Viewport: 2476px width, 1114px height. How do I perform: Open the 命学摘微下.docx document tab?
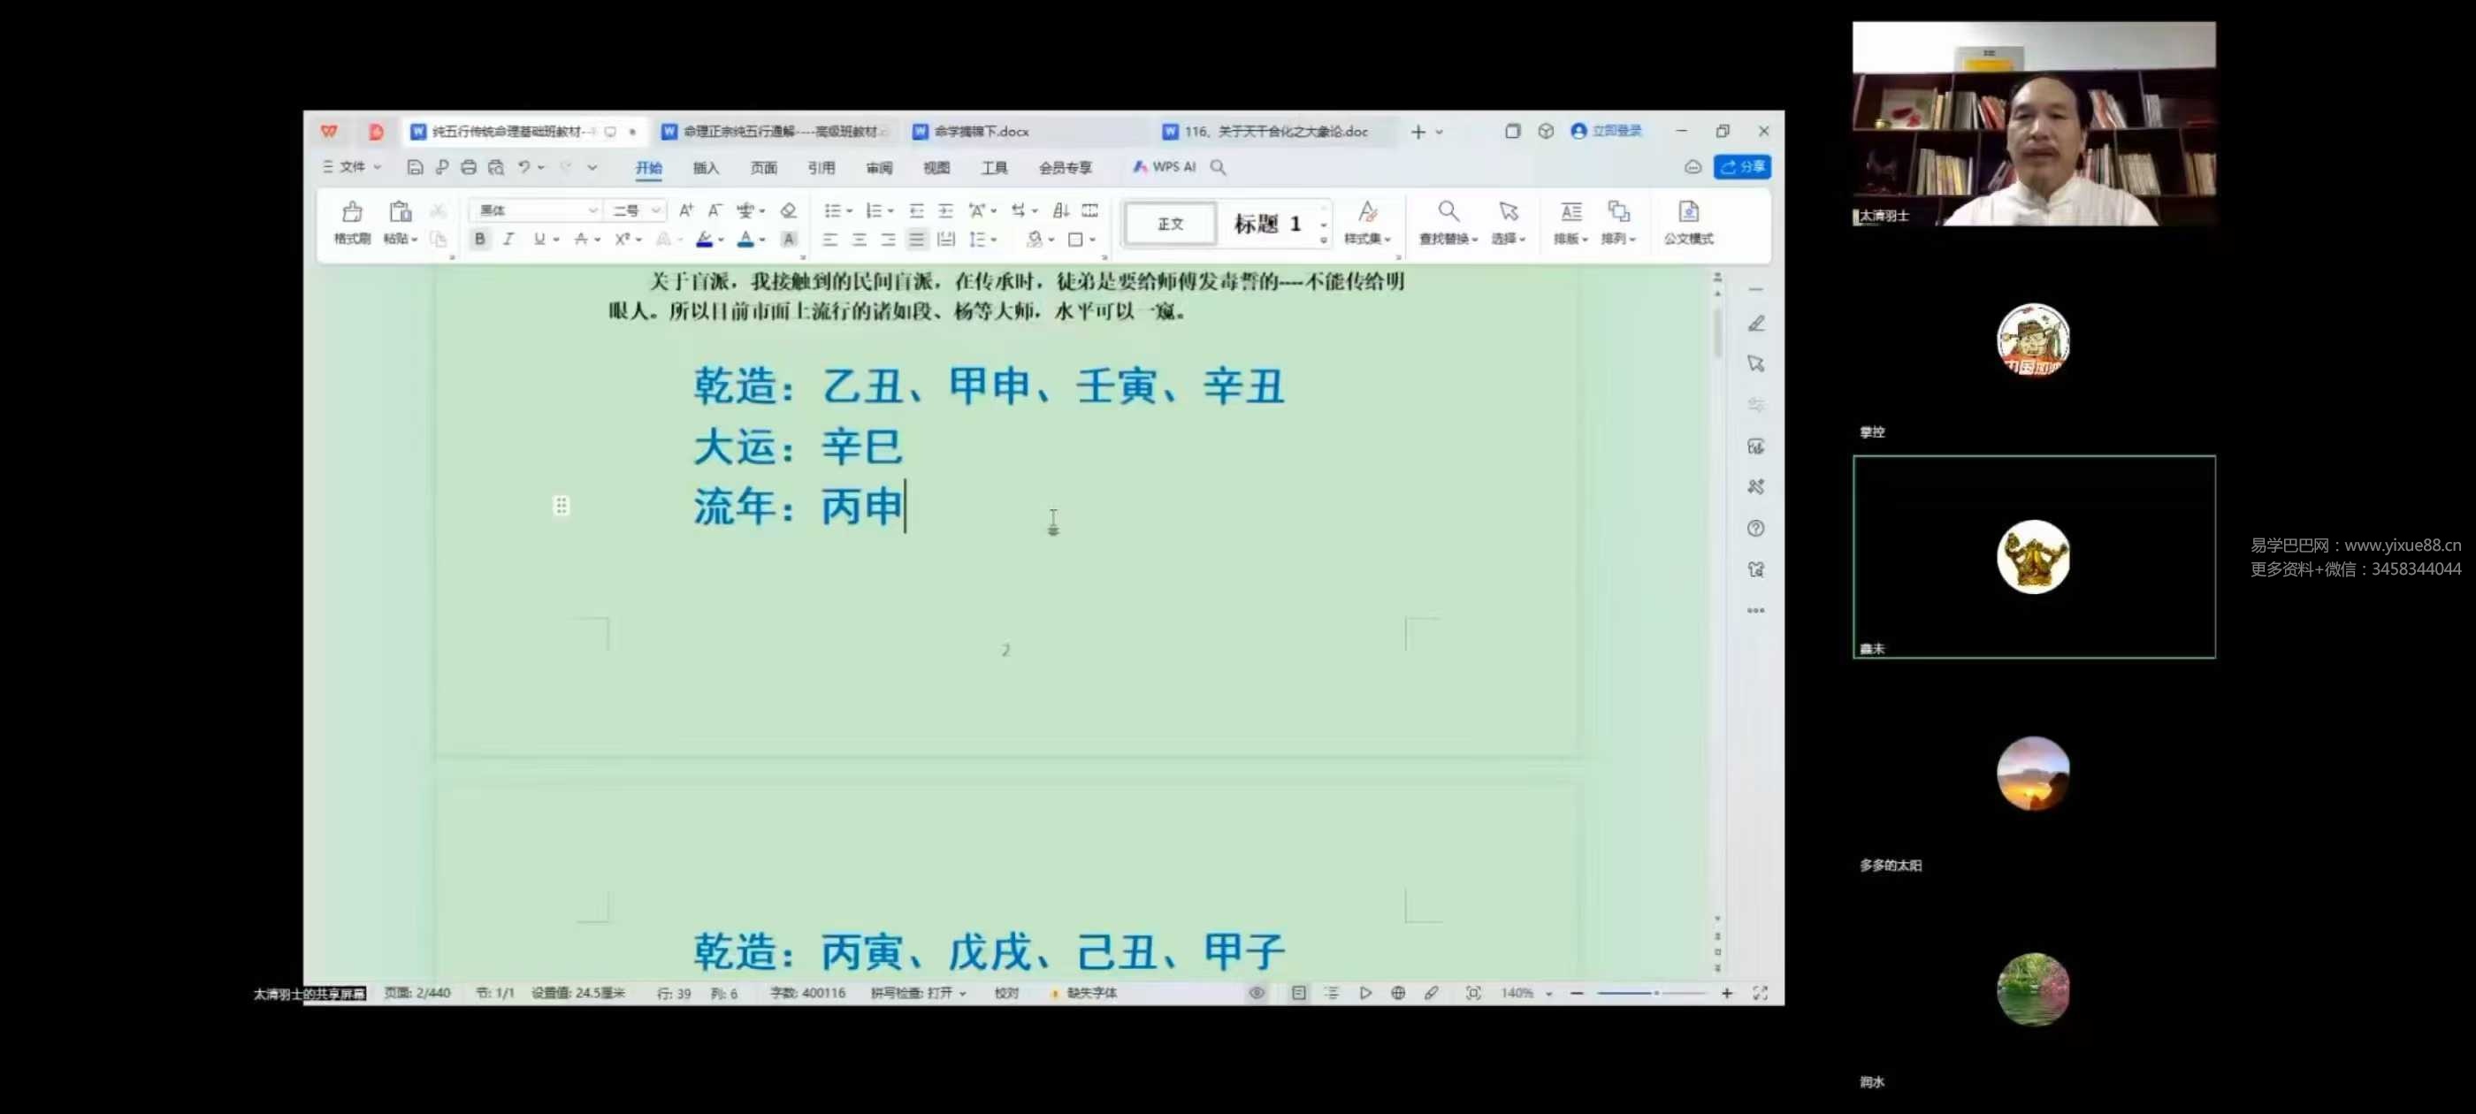pyautogui.click(x=981, y=132)
